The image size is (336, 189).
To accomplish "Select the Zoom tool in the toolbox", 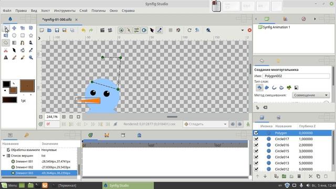I will click(x=31, y=57).
